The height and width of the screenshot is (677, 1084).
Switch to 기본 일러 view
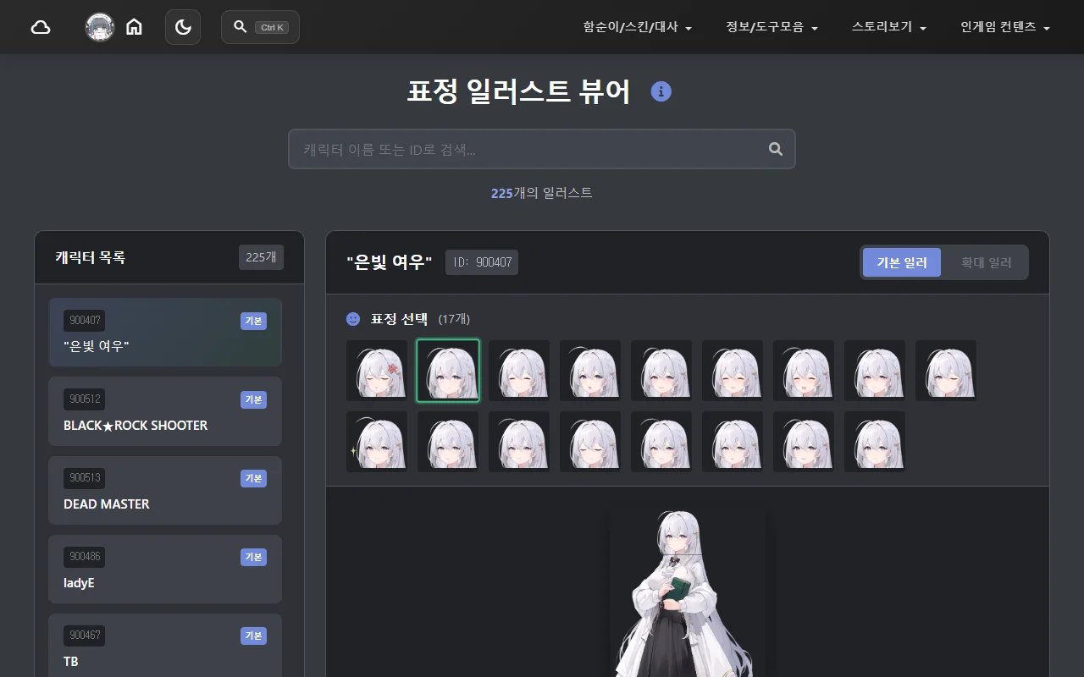(902, 262)
